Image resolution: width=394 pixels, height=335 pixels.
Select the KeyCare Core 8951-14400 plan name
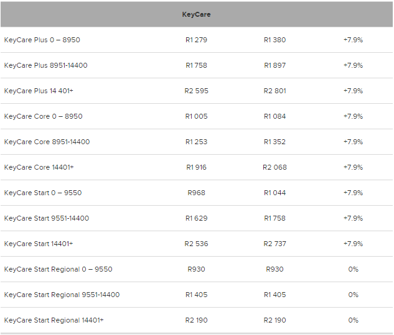click(47, 142)
